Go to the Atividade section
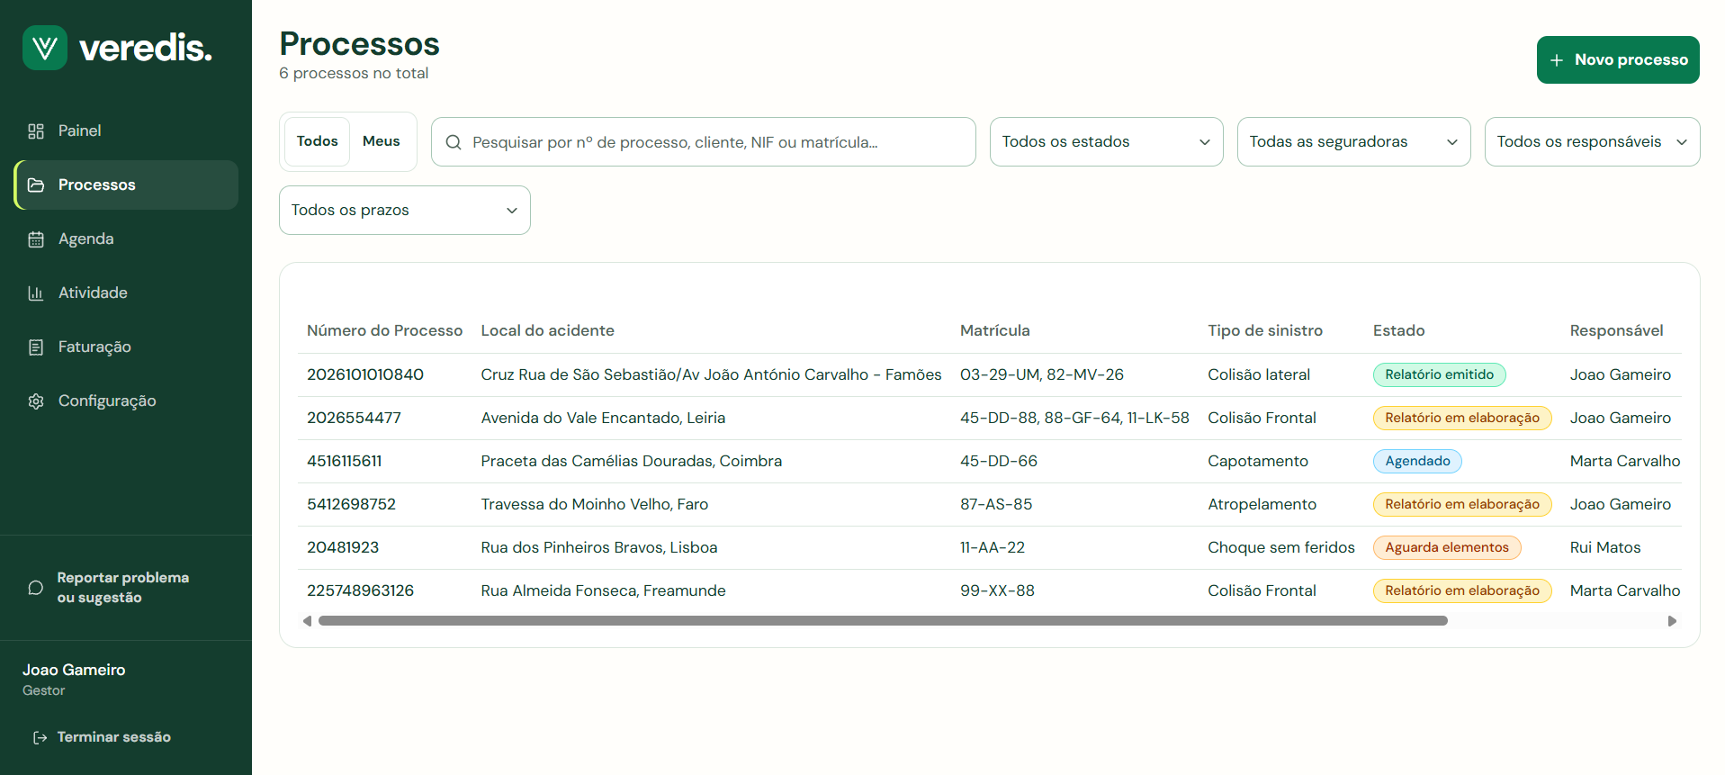The width and height of the screenshot is (1725, 775). pos(126,293)
